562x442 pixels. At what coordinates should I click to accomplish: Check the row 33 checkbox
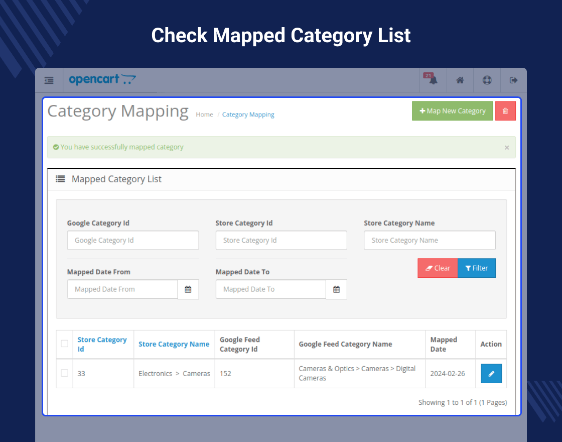tap(65, 373)
